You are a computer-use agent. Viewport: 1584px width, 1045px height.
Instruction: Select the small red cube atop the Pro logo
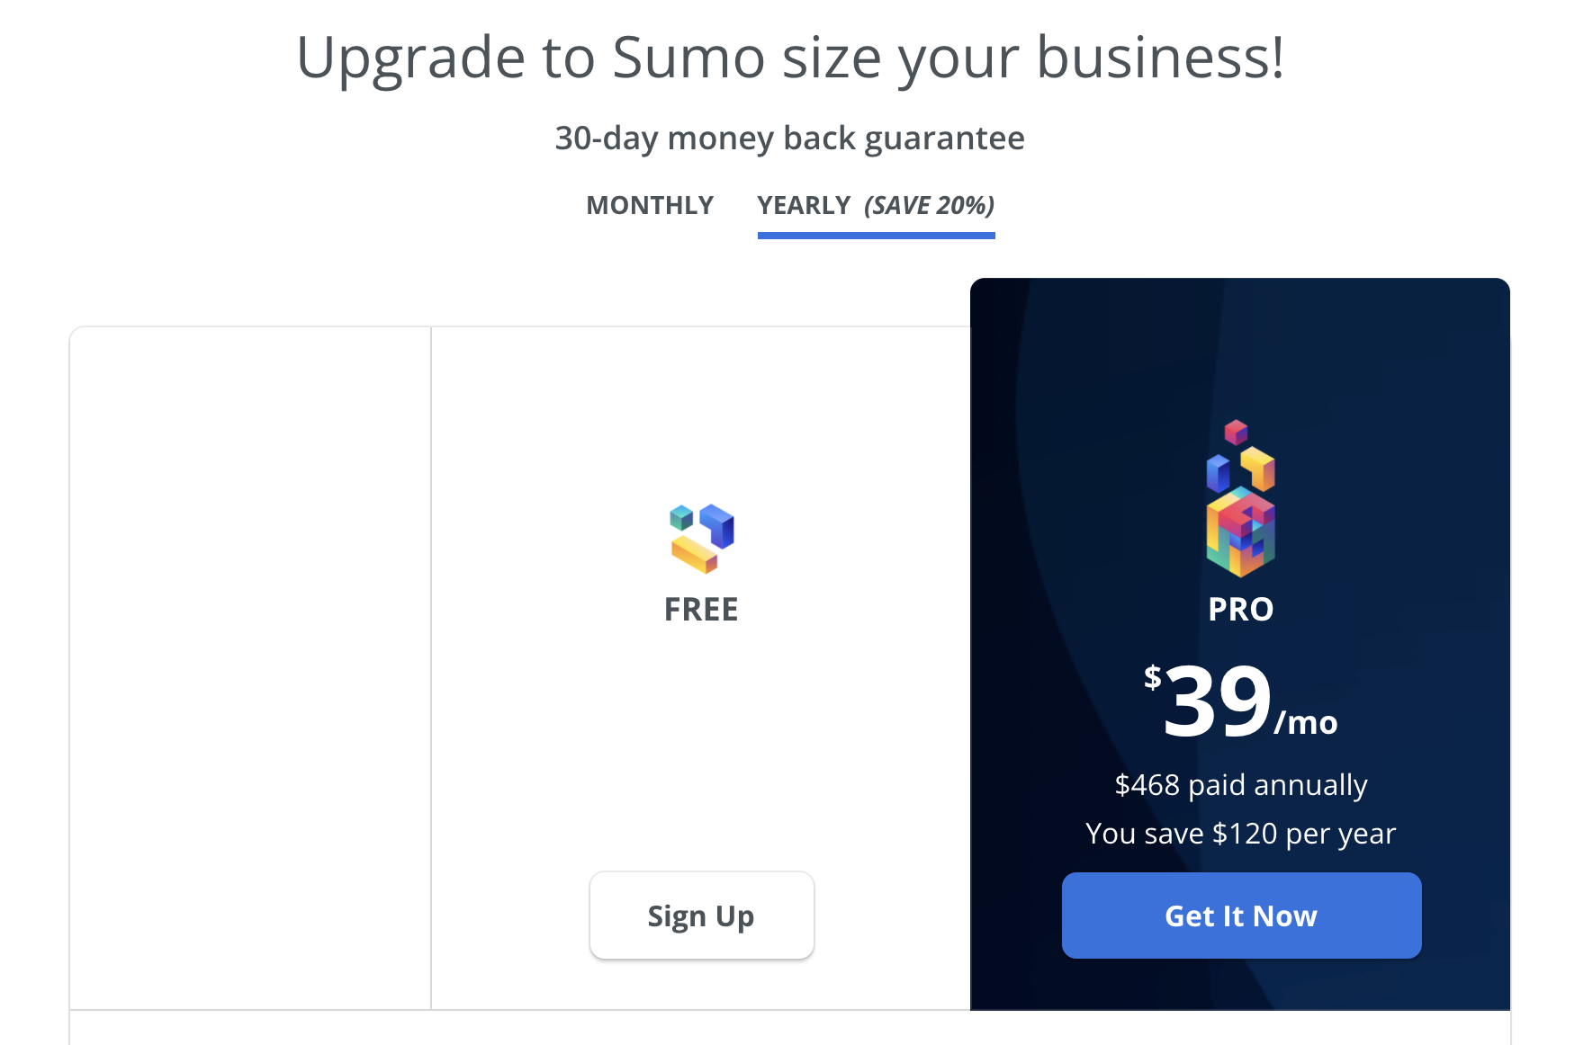point(1236,433)
